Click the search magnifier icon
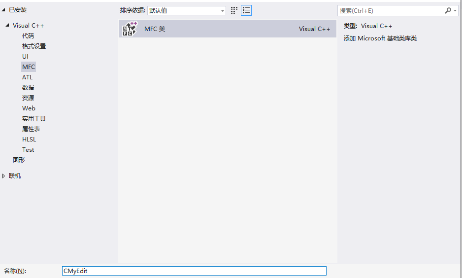 pos(448,11)
